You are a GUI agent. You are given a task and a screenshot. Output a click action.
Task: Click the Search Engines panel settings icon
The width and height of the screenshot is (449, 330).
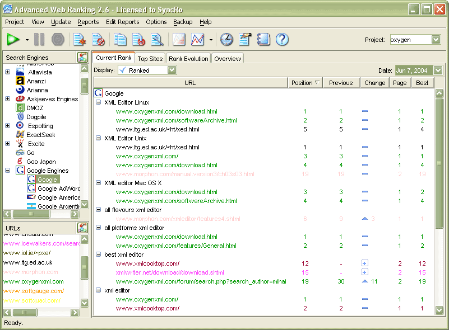tap(82, 57)
